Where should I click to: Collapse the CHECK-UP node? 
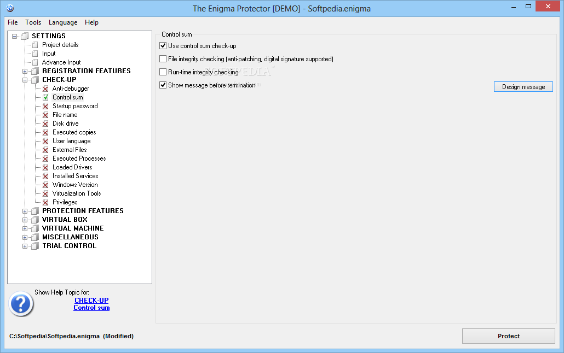pyautogui.click(x=25, y=80)
